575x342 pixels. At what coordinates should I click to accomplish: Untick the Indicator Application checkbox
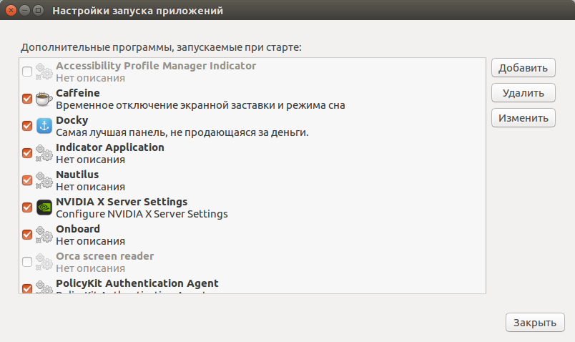point(27,153)
